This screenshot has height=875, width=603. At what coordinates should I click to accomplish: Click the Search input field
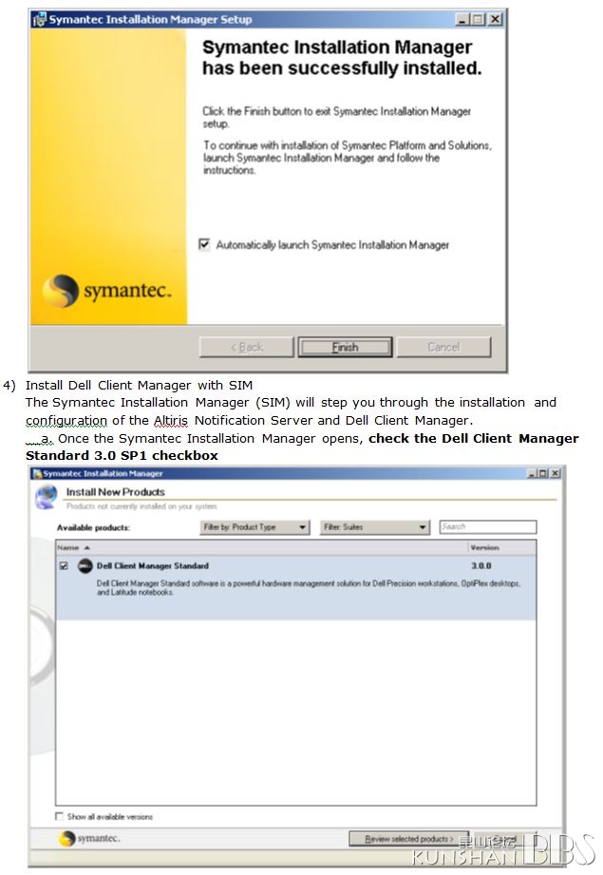(x=488, y=526)
